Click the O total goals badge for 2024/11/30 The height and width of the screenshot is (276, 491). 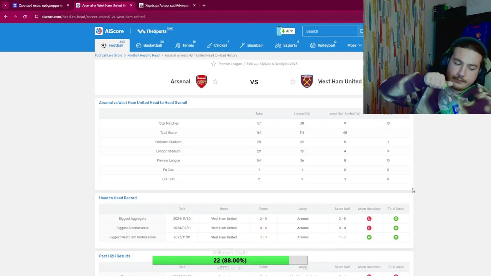point(396,219)
